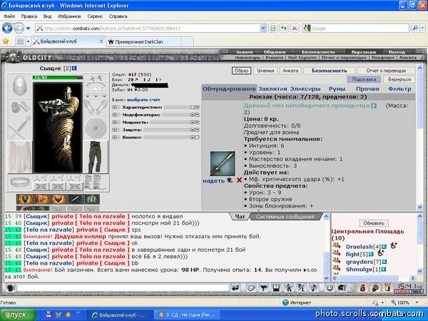This screenshot has width=428, height=321.
Task: Click the выбрать счёт bank link
Action: pos(143,100)
